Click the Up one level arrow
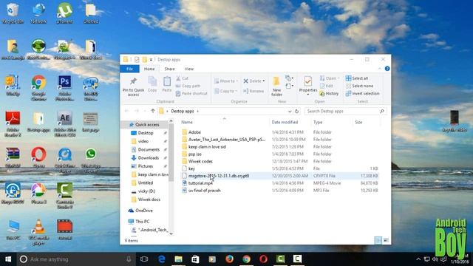 [153, 111]
